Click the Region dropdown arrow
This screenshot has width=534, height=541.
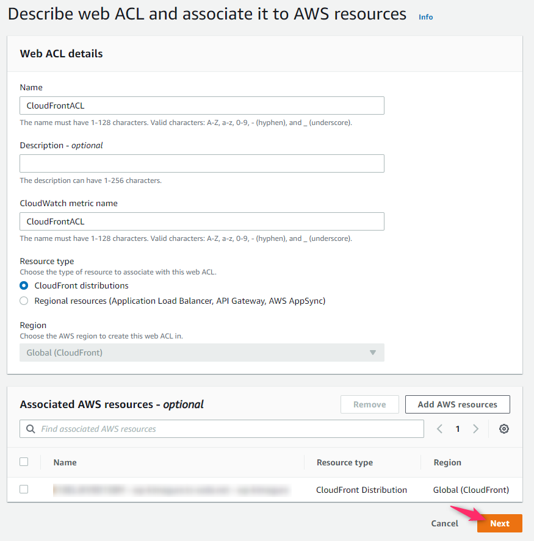373,353
